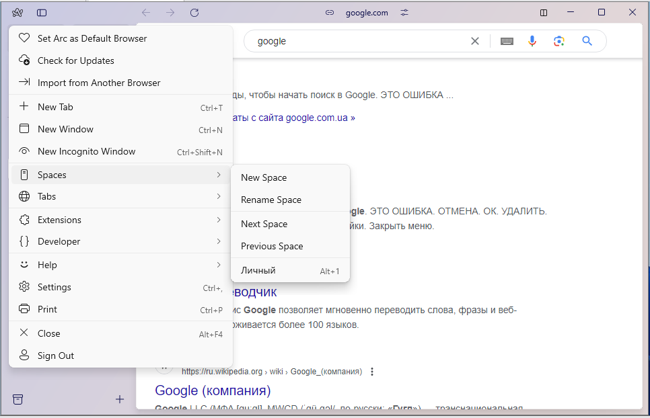Screen dimensions: 650x418
Task: Click the Print printer icon
Action: click(24, 308)
